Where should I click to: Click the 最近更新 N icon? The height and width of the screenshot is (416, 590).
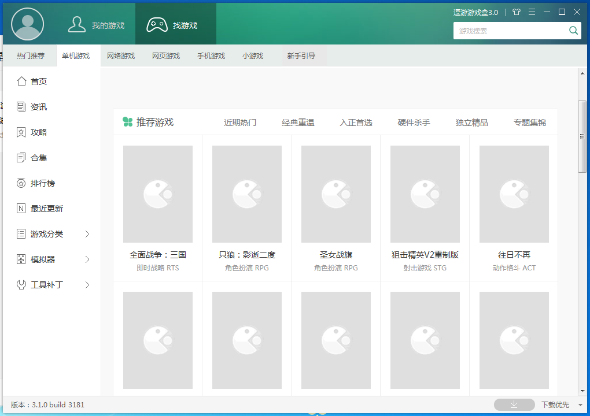click(x=21, y=209)
